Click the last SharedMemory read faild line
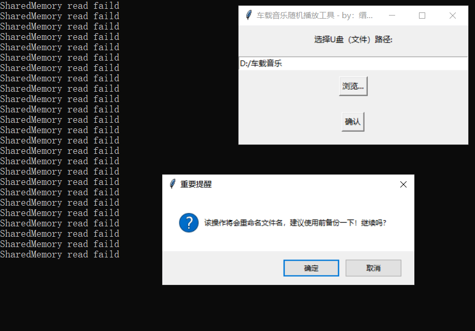 coord(60,254)
